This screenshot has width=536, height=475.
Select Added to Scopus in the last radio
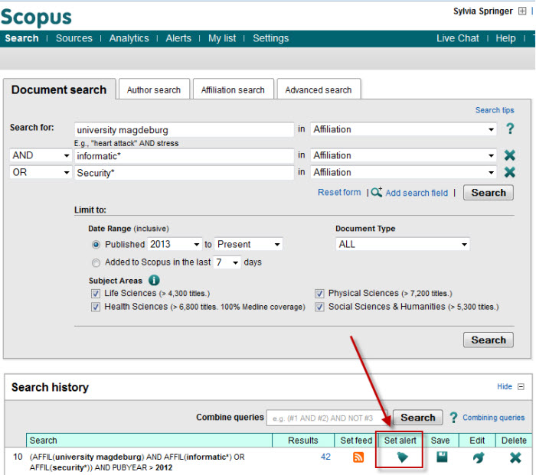click(96, 262)
